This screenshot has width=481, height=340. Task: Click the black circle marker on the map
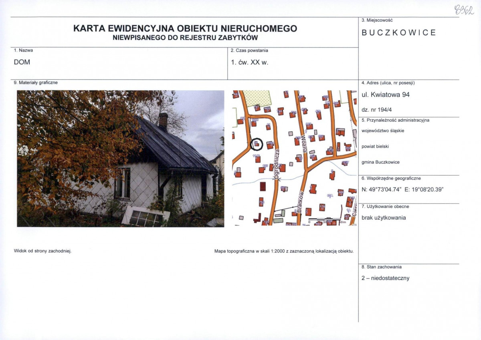tap(257, 144)
